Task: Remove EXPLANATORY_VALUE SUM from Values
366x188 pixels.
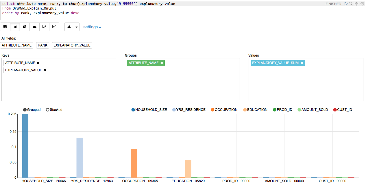Action: point(302,63)
